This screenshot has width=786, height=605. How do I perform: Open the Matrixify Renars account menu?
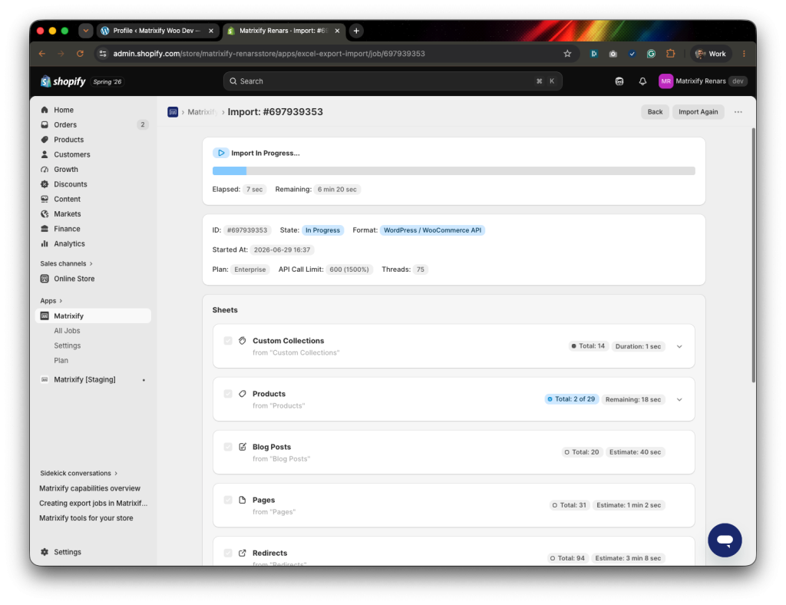click(703, 81)
